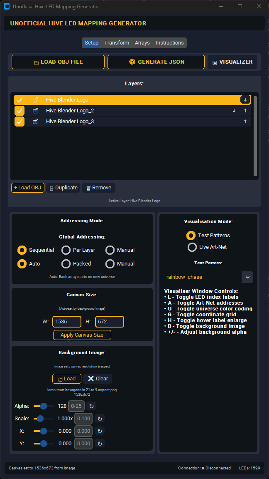Remove the selected layer
The height and width of the screenshot is (479, 269).
click(99, 188)
